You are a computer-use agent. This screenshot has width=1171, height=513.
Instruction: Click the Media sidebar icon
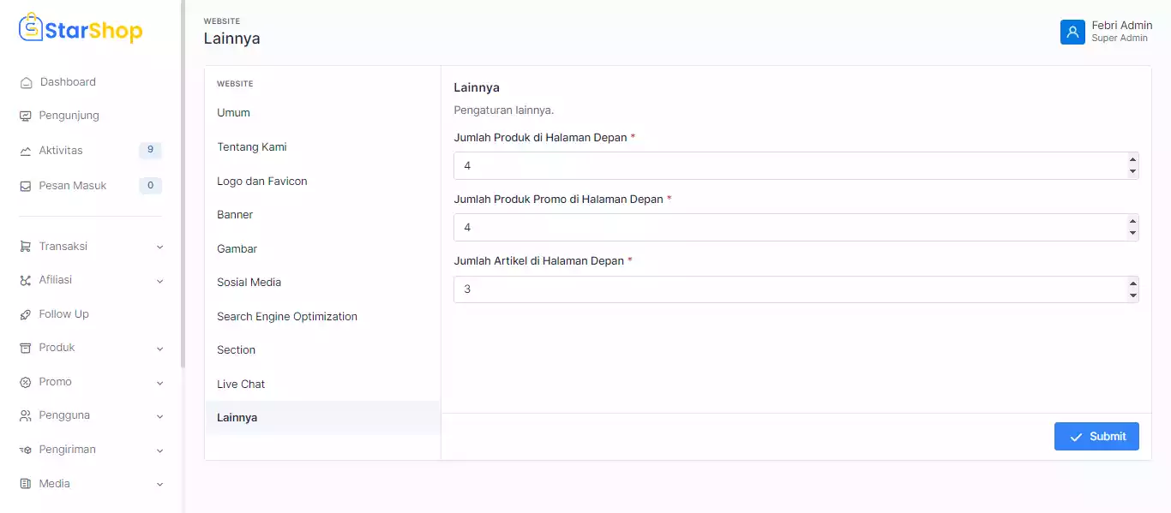pos(26,484)
